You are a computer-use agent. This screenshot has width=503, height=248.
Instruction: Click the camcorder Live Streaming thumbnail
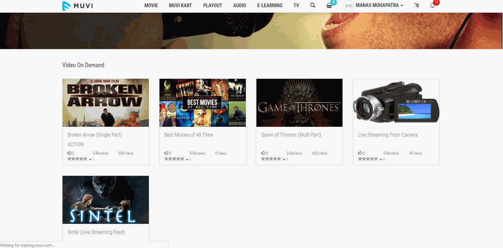[396, 103]
